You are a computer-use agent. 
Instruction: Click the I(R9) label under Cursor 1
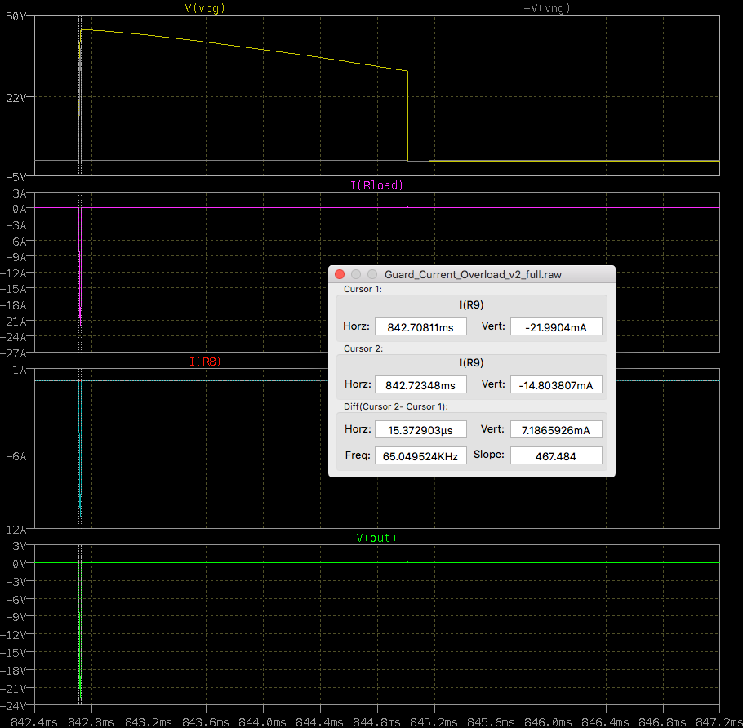click(471, 304)
